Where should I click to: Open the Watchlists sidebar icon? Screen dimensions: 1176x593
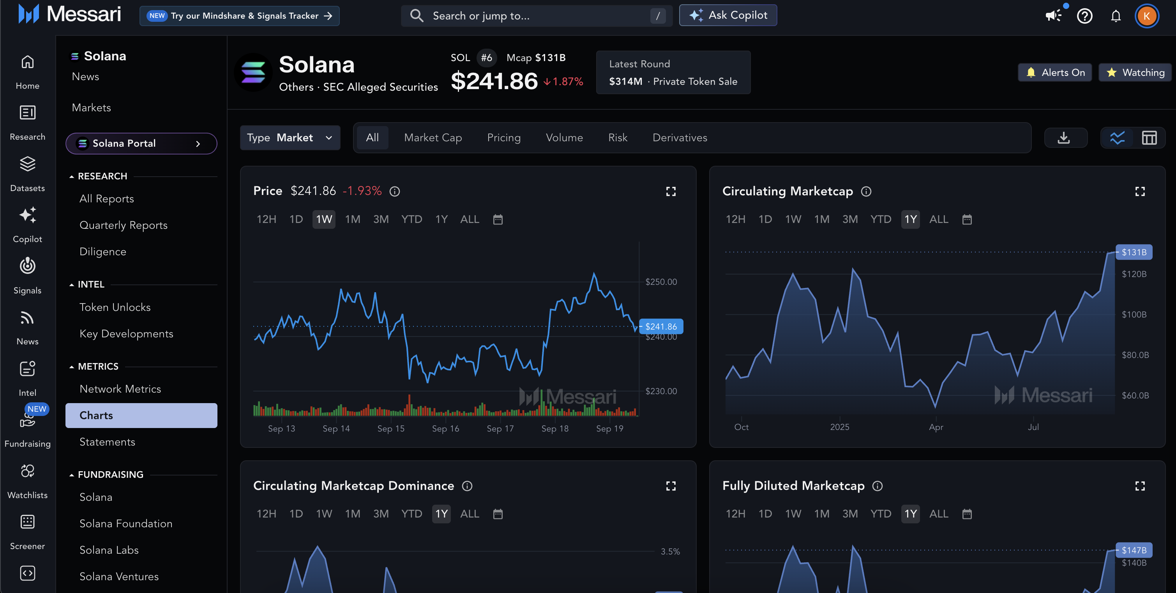(x=27, y=470)
